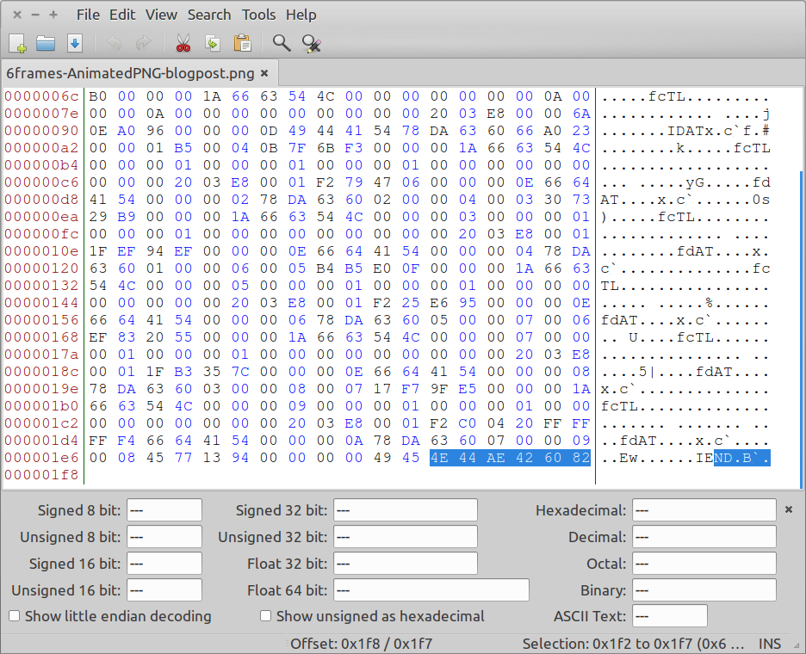This screenshot has height=654, width=806.
Task: Open Find with the magnifying glass icon
Action: [282, 43]
